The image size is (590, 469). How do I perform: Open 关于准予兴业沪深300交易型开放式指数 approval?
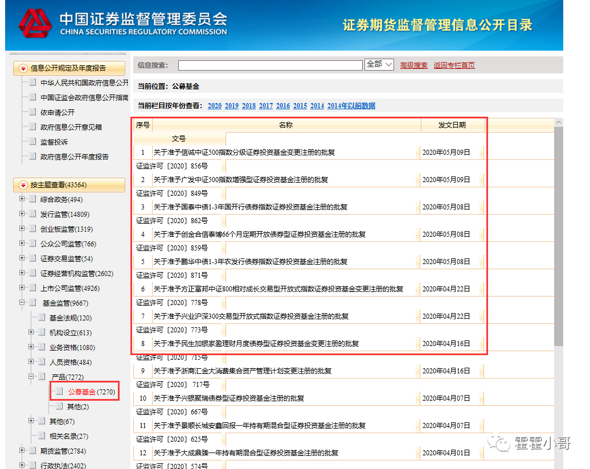tap(251, 316)
